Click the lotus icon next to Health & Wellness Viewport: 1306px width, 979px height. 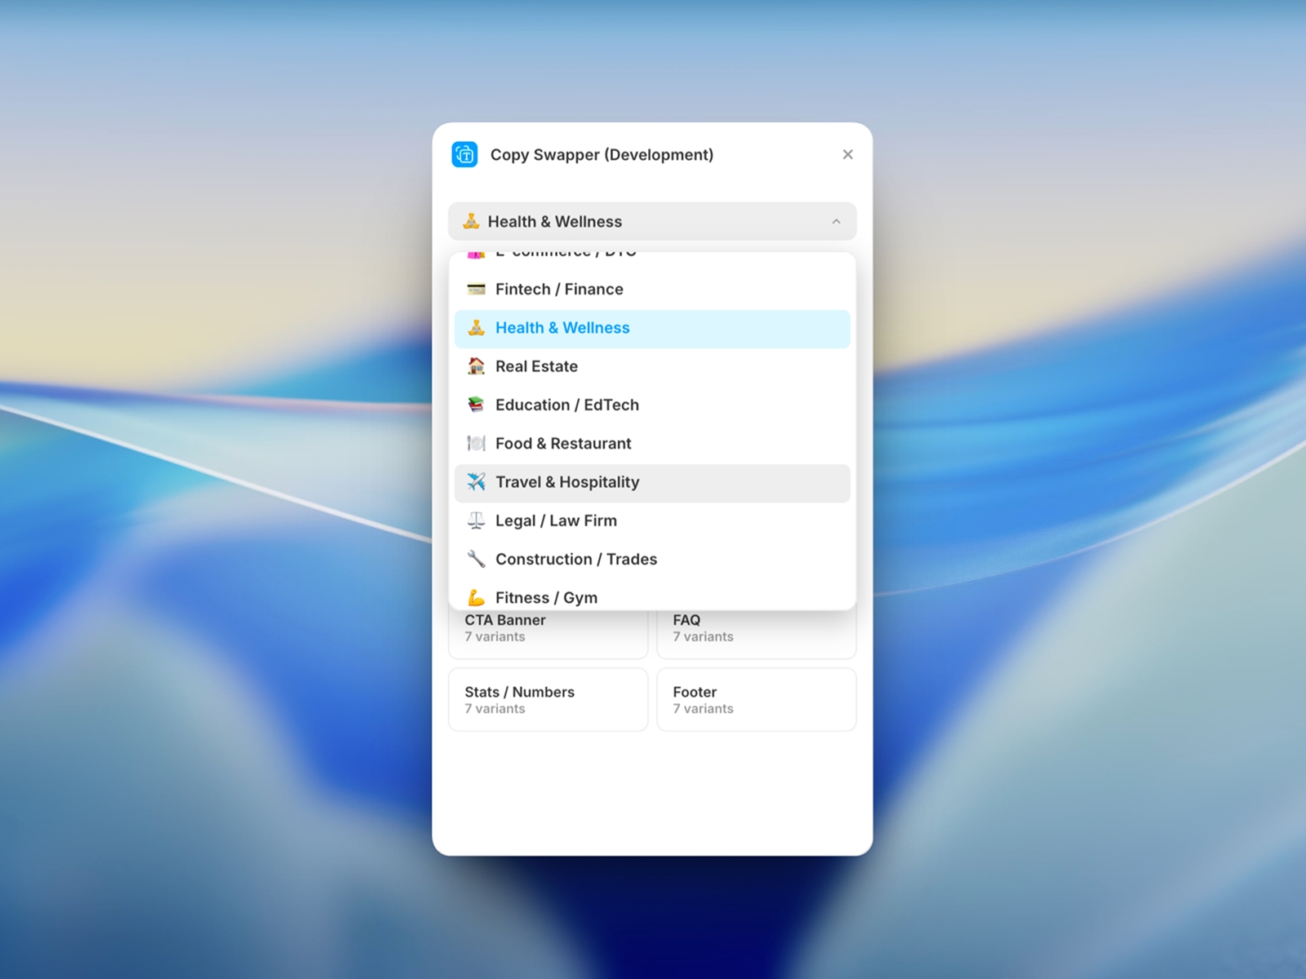pyautogui.click(x=477, y=328)
